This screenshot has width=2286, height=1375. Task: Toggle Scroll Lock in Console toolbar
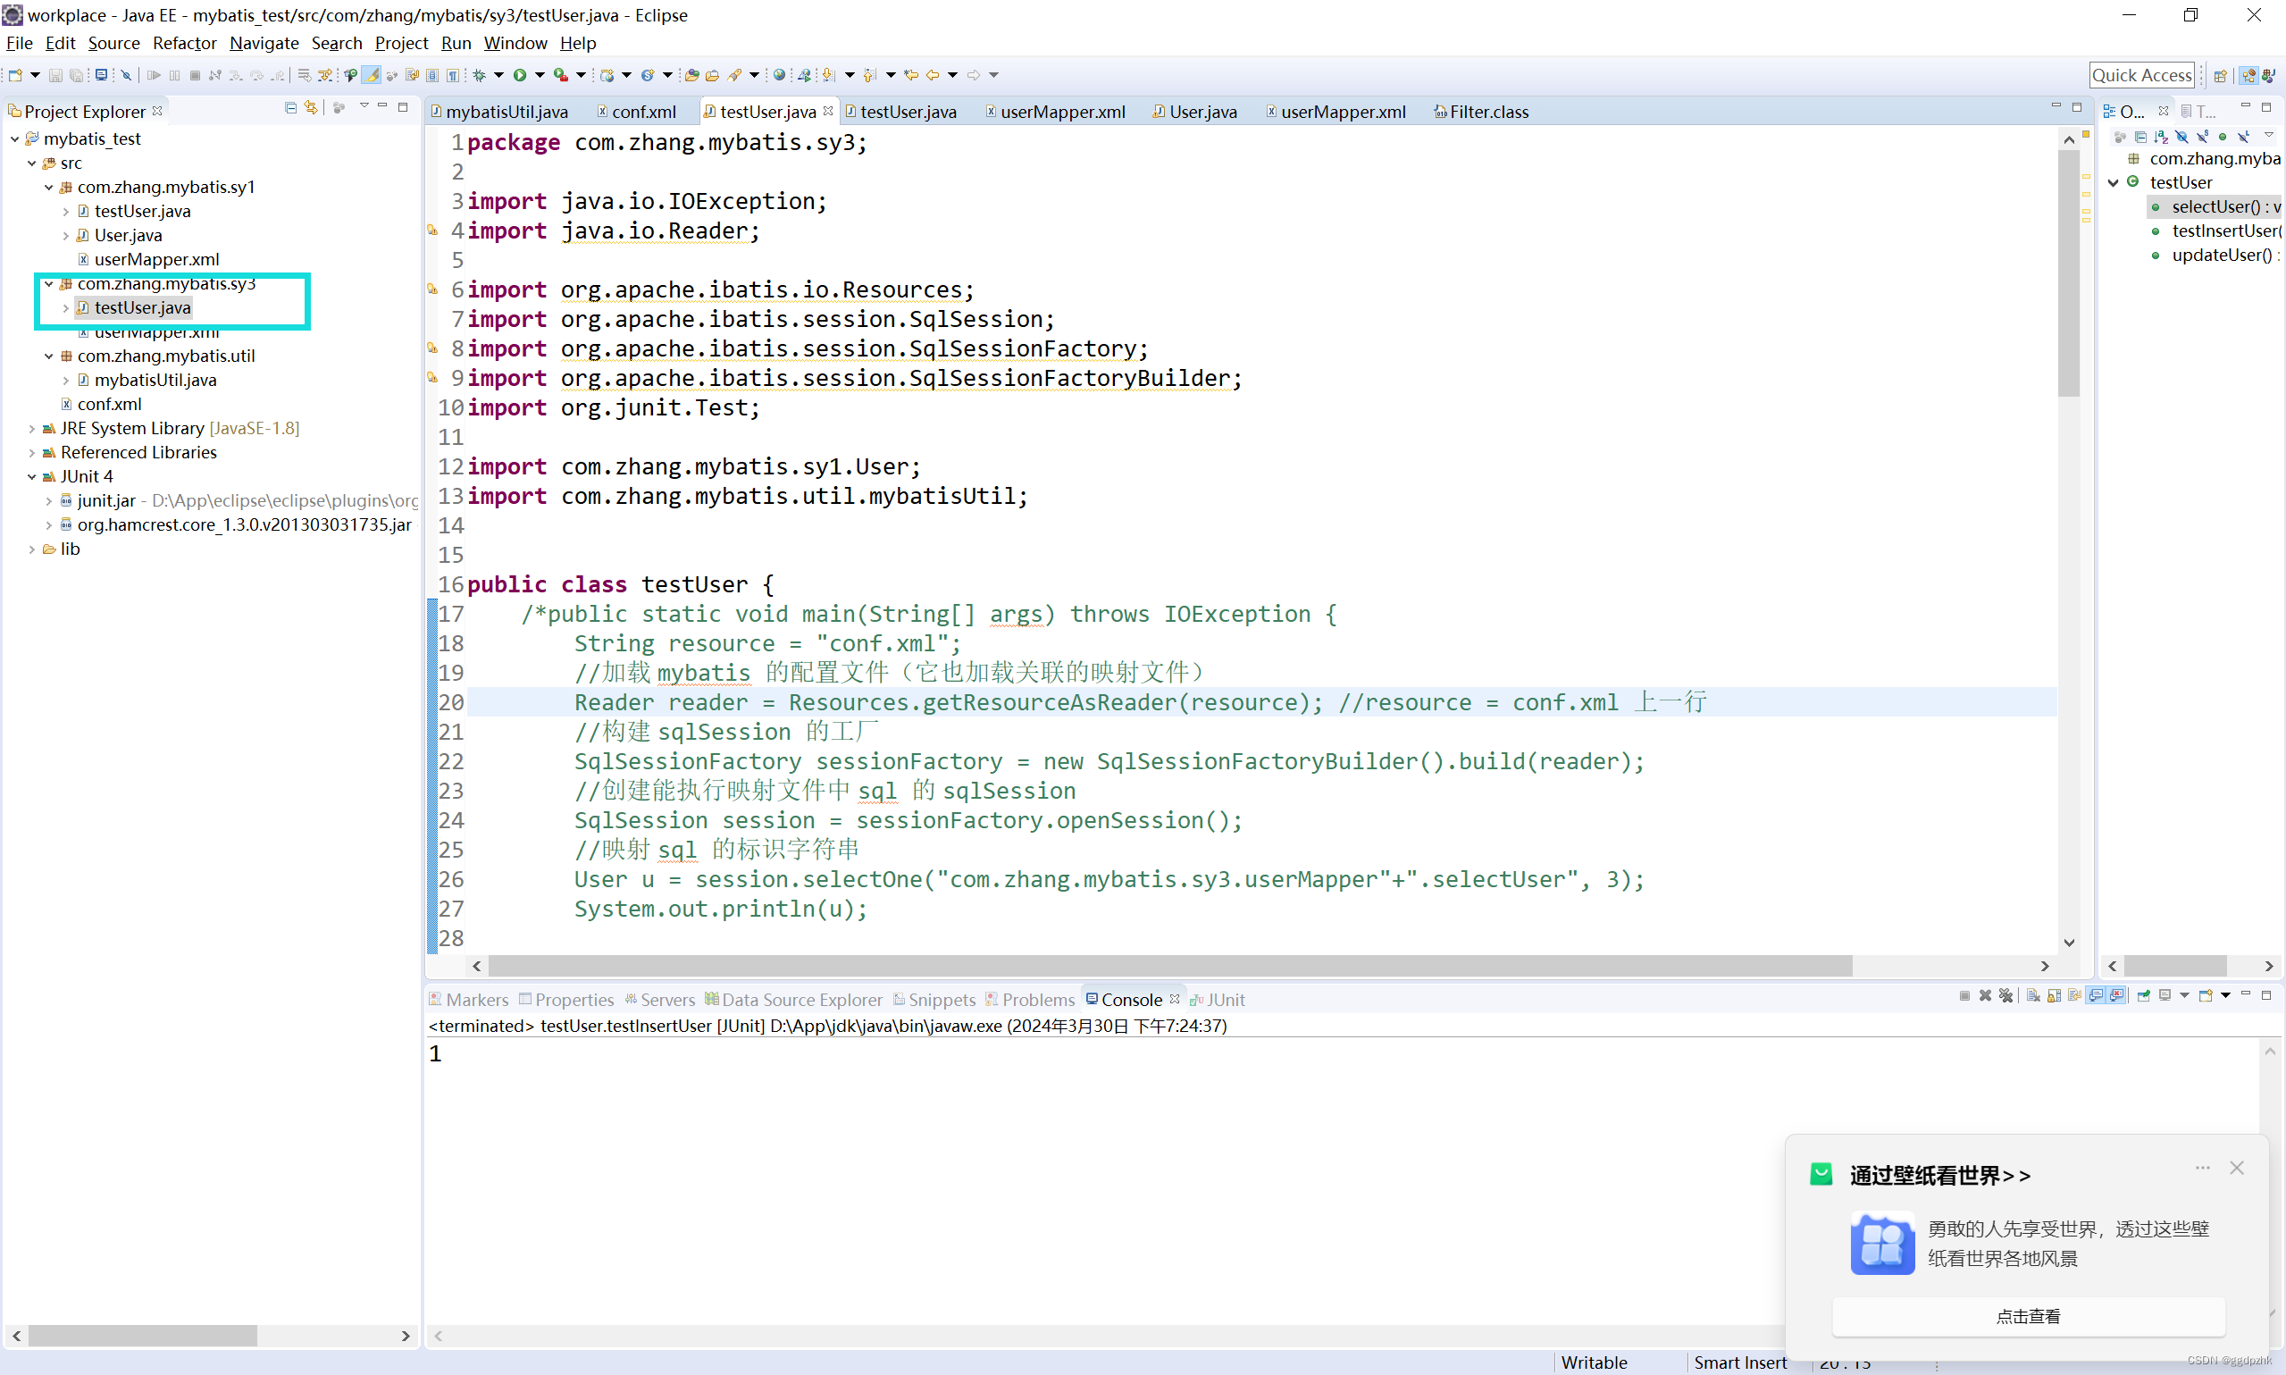point(2054,996)
